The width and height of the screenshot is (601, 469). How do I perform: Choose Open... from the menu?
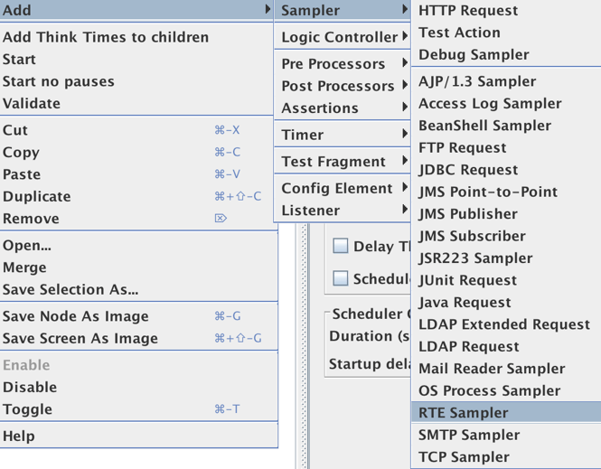coord(139,245)
